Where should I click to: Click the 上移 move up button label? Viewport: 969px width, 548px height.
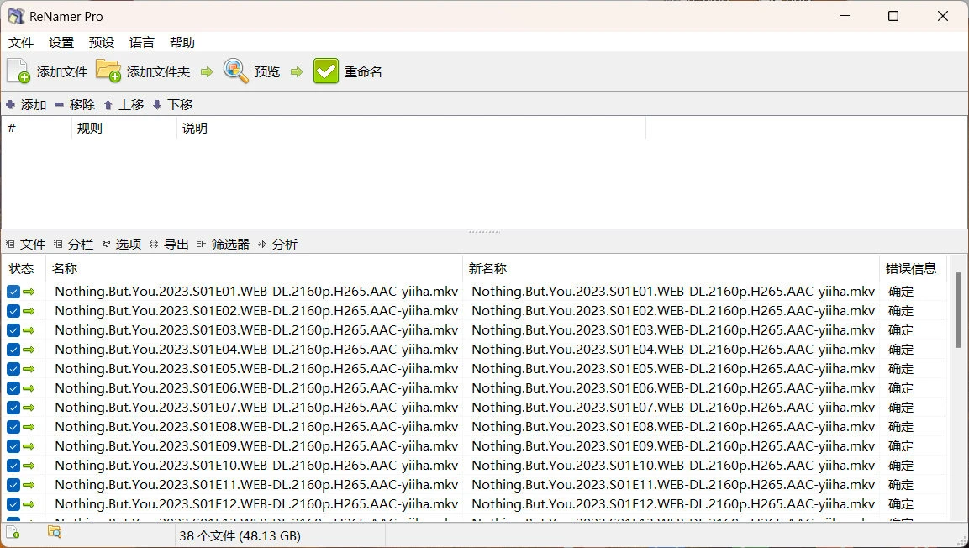(x=131, y=104)
